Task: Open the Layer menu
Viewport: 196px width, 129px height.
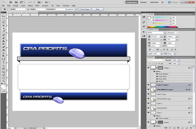Action: pos(23,6)
